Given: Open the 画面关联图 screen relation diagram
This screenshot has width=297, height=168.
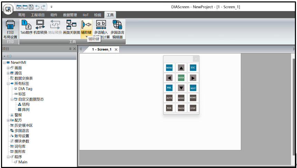Looking at the screenshot, I should click(x=71, y=27).
